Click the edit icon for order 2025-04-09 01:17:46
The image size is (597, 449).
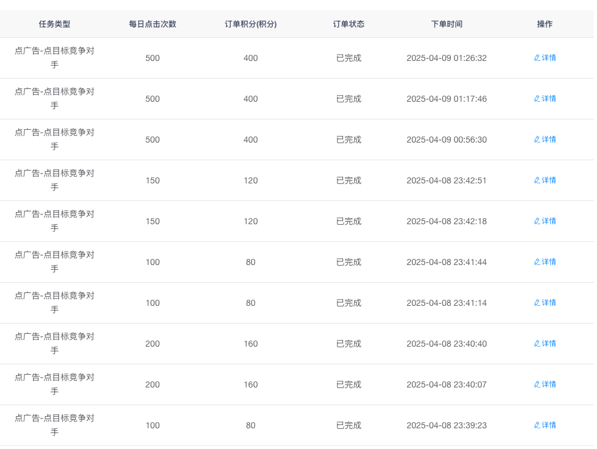[537, 99]
